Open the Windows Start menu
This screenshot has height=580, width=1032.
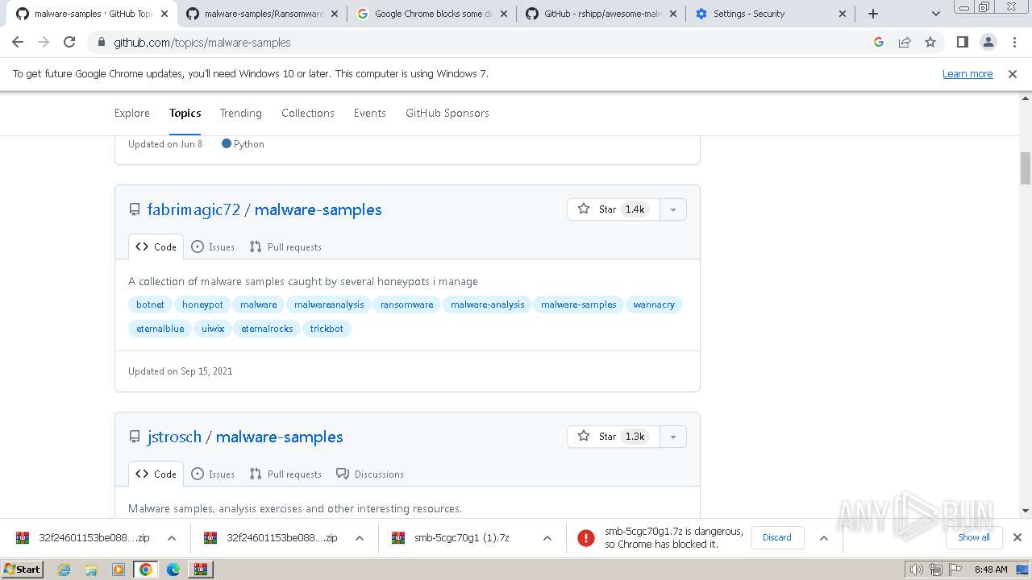click(22, 570)
